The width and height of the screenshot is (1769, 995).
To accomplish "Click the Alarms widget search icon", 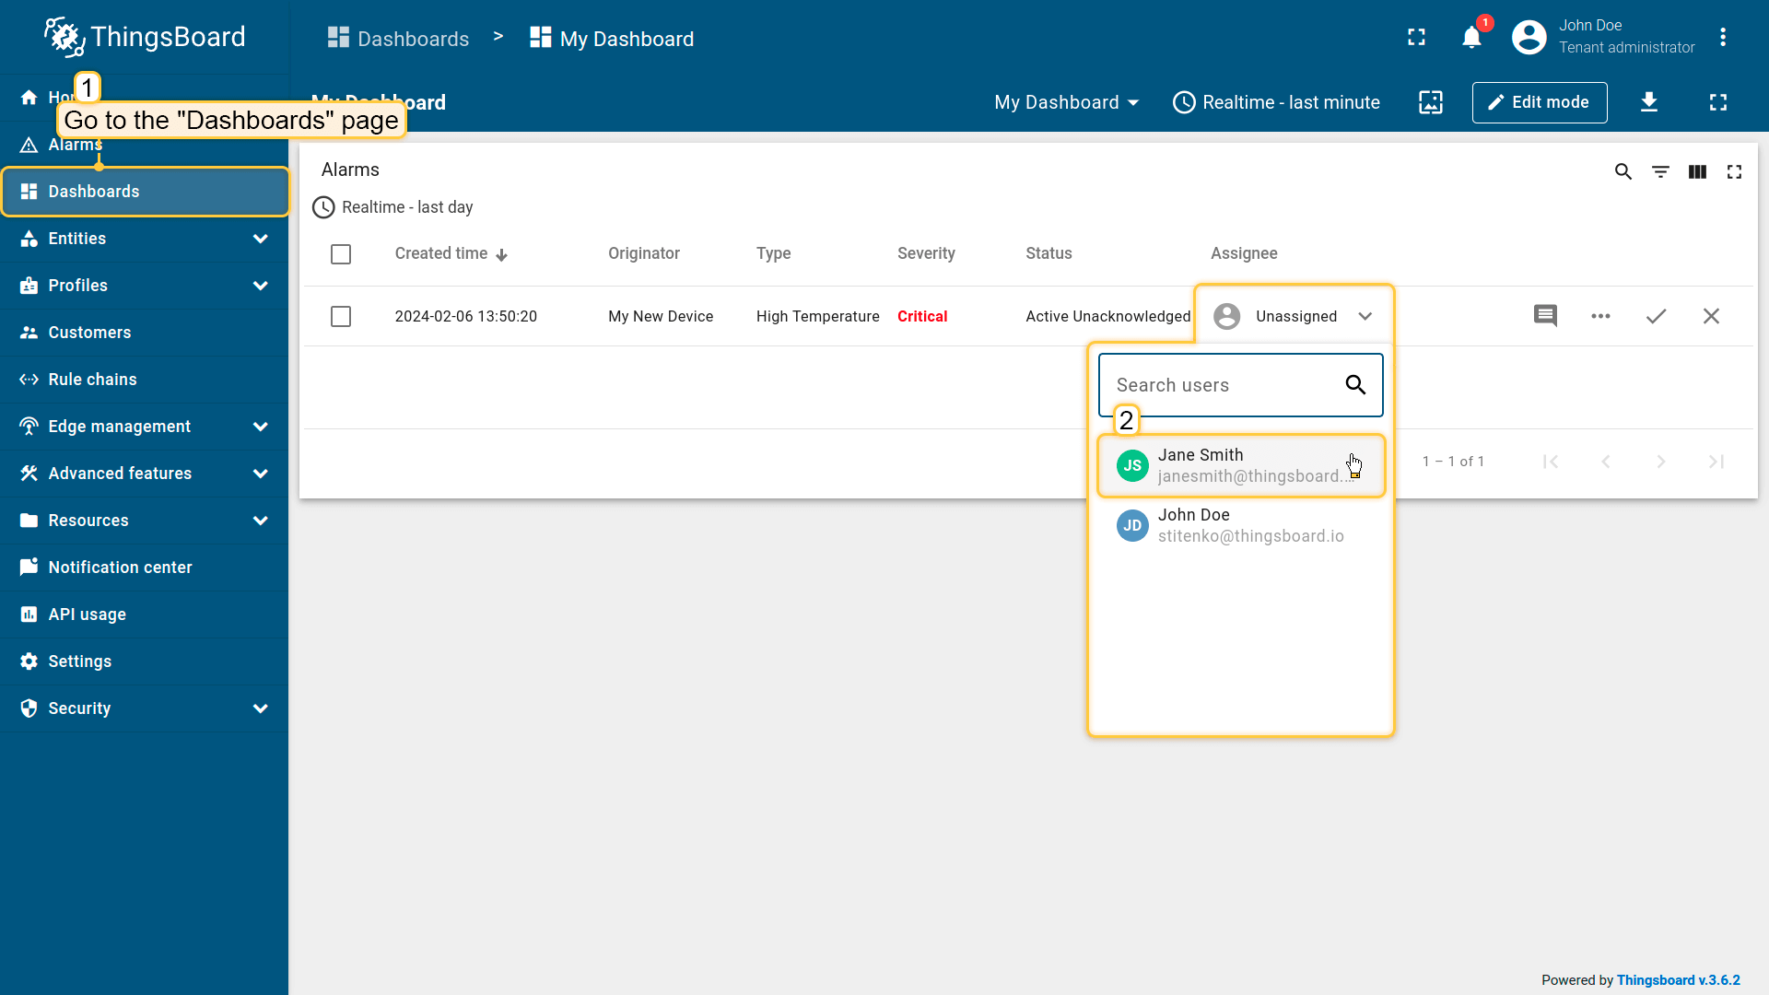I will point(1623,172).
